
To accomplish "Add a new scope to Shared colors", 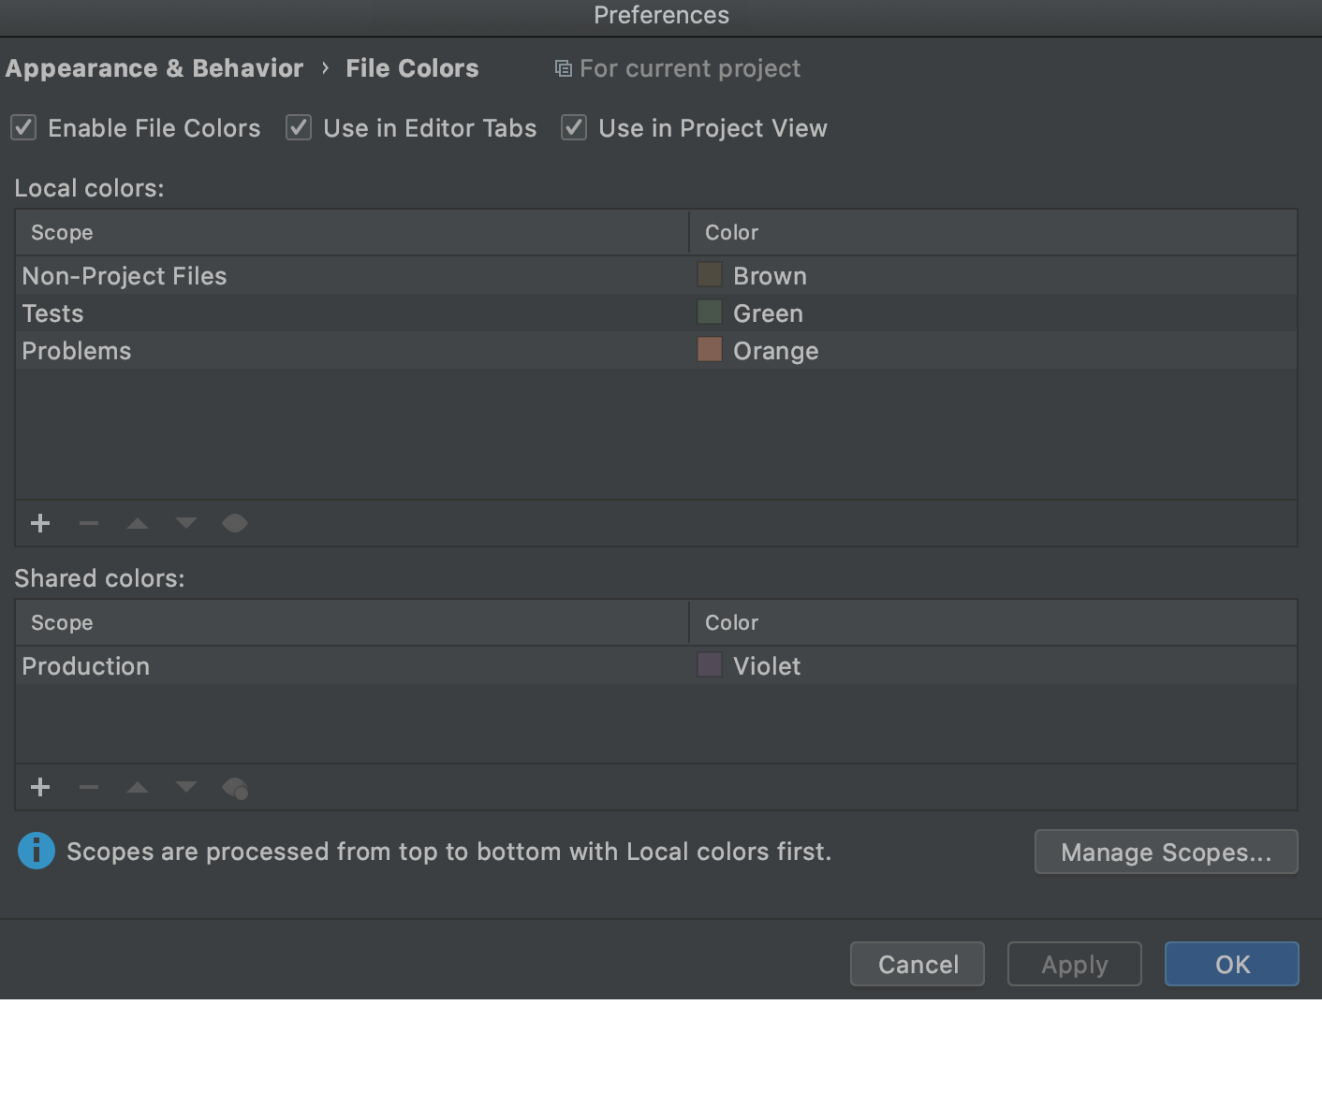I will coord(40,787).
